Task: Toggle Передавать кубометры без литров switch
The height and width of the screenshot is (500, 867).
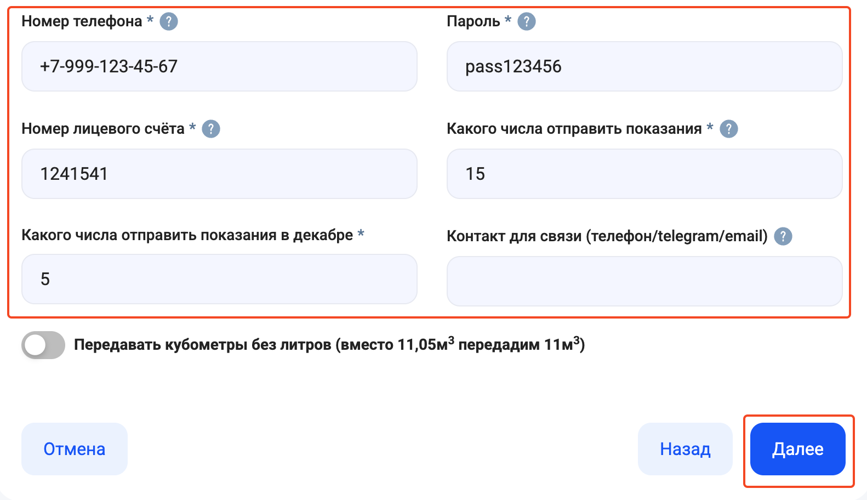Action: 43,345
